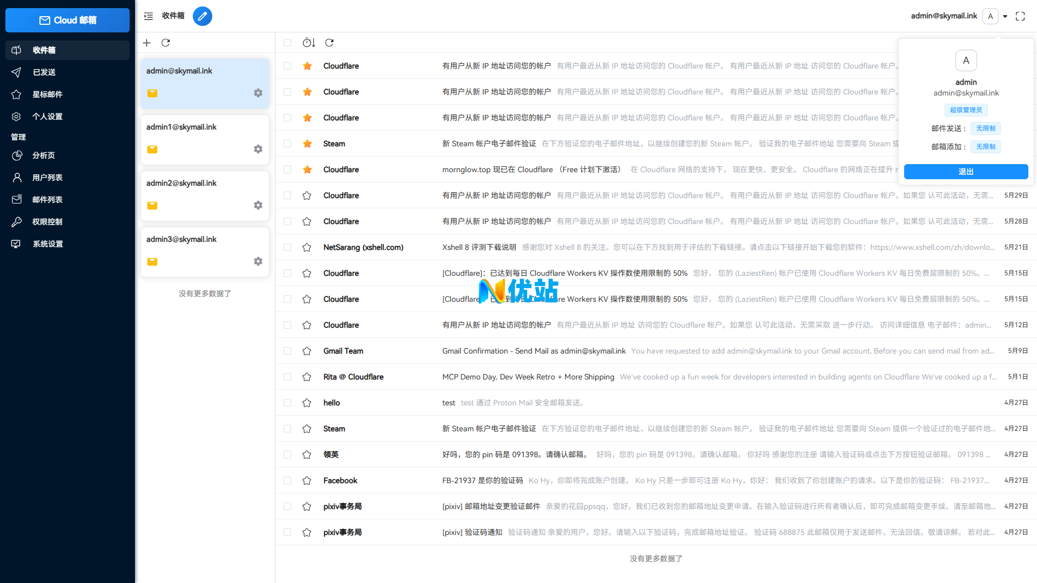Click the plus icon to add mailbox
Screen dimensions: 1037x583
tap(146, 43)
